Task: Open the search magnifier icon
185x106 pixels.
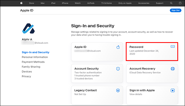Action: 171,3
